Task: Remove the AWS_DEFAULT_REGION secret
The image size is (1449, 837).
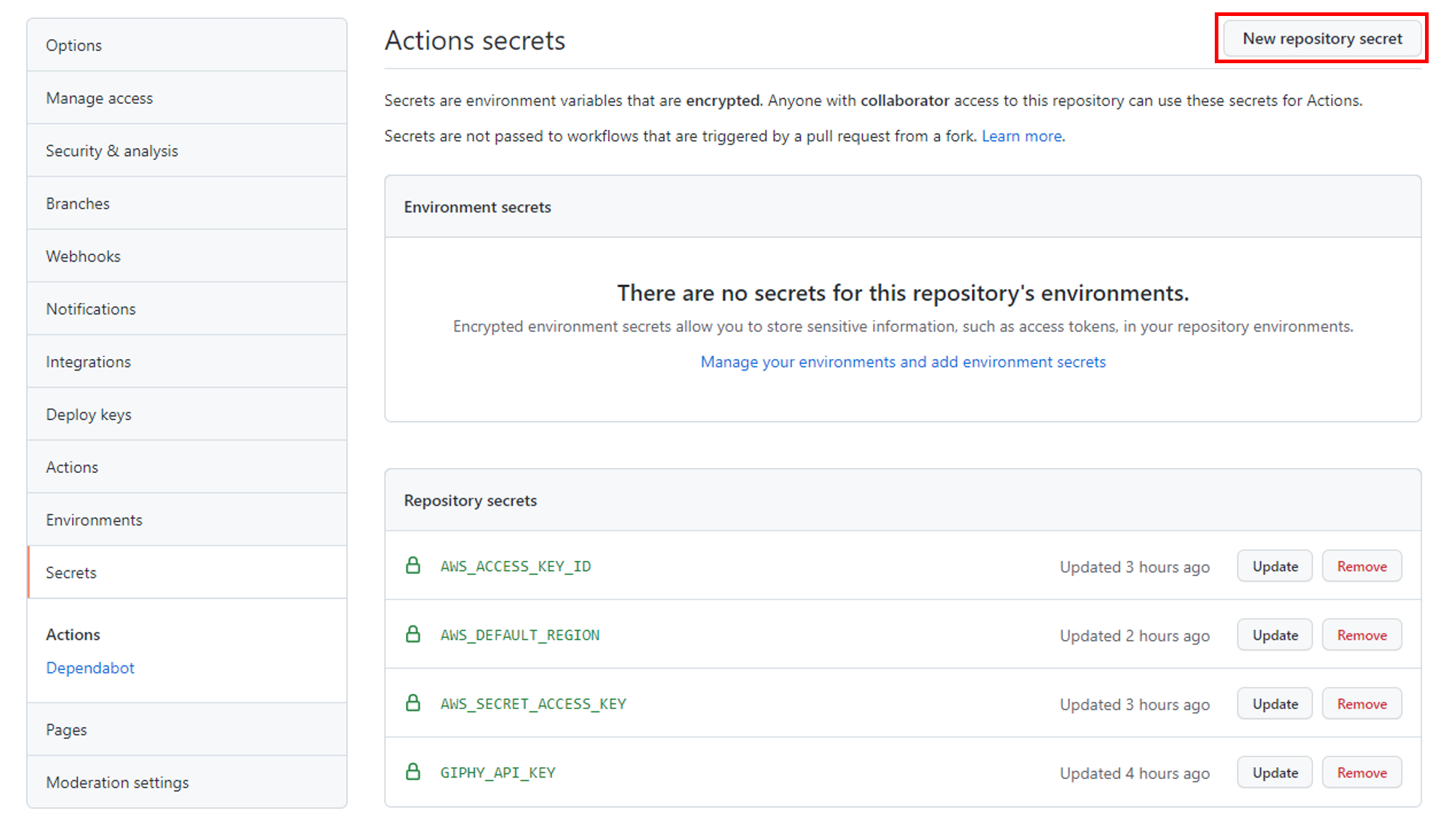Action: [1361, 635]
